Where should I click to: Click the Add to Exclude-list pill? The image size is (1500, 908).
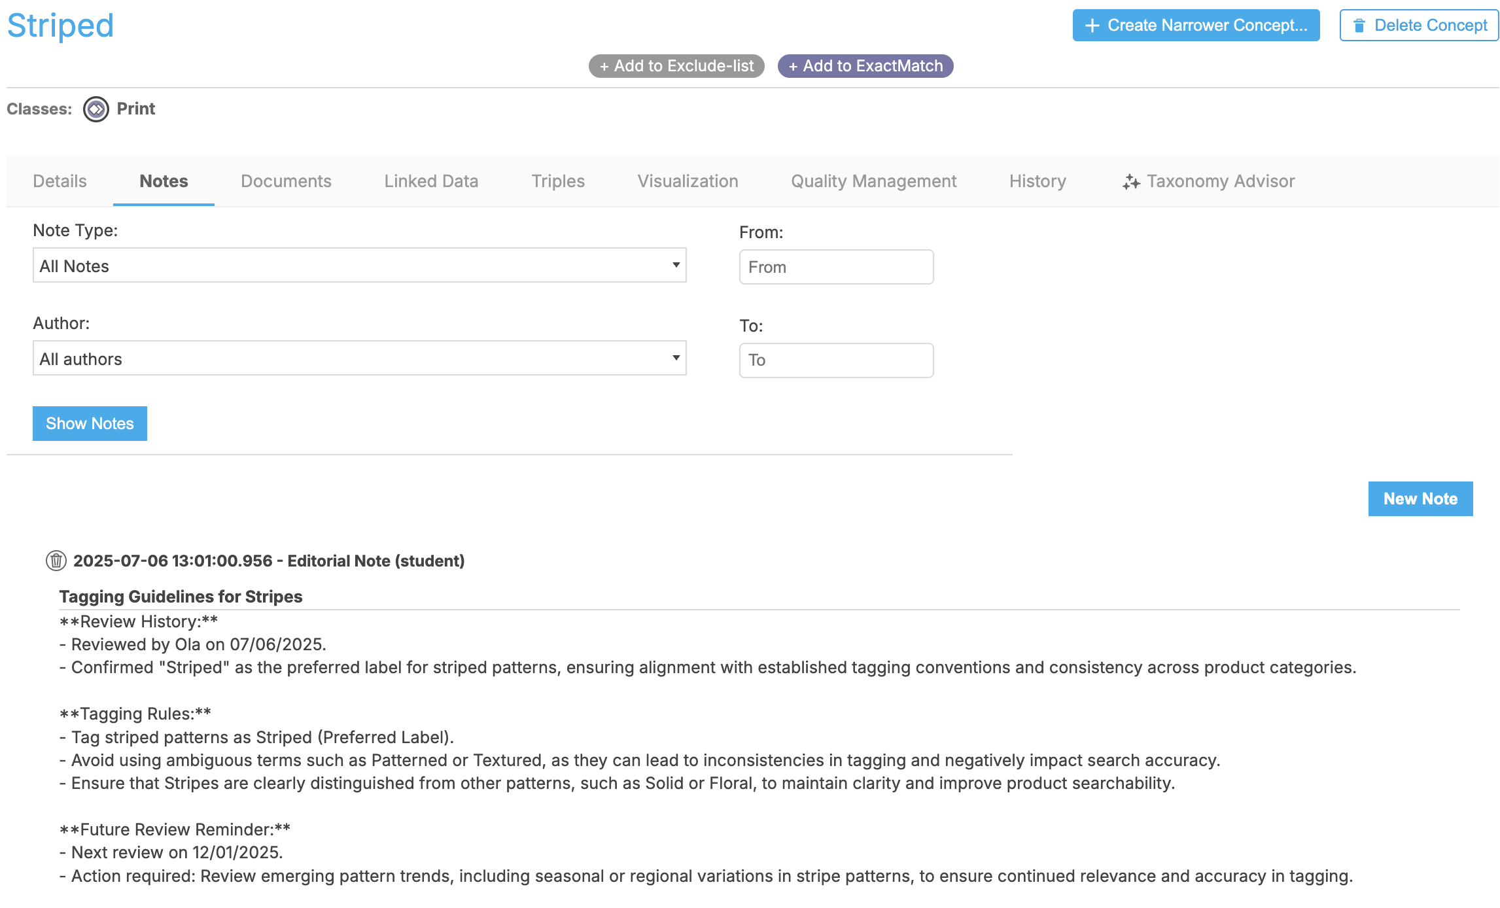point(676,66)
